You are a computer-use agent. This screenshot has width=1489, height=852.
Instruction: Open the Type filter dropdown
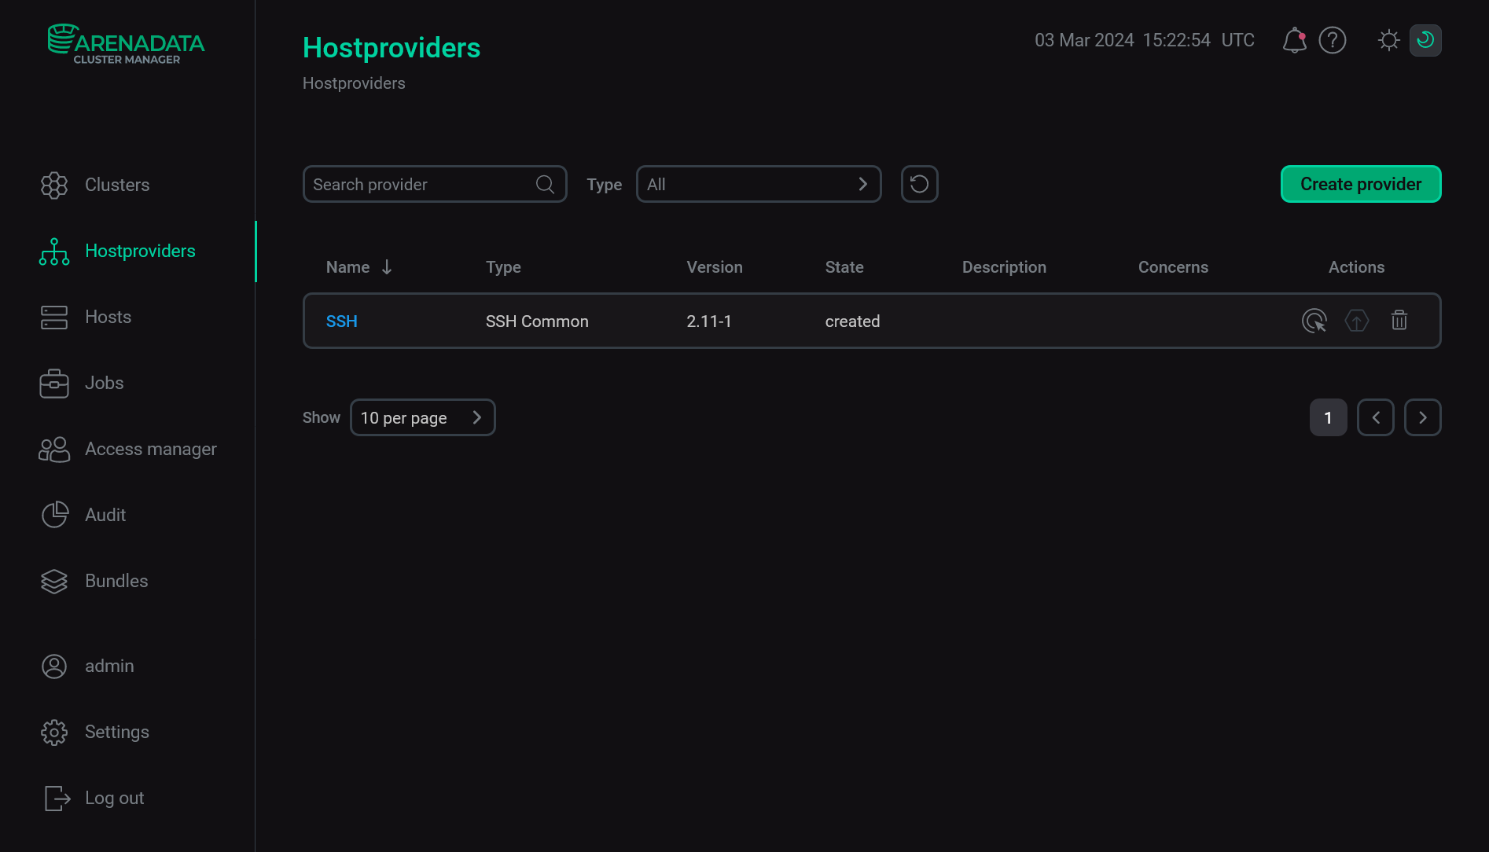(x=758, y=184)
